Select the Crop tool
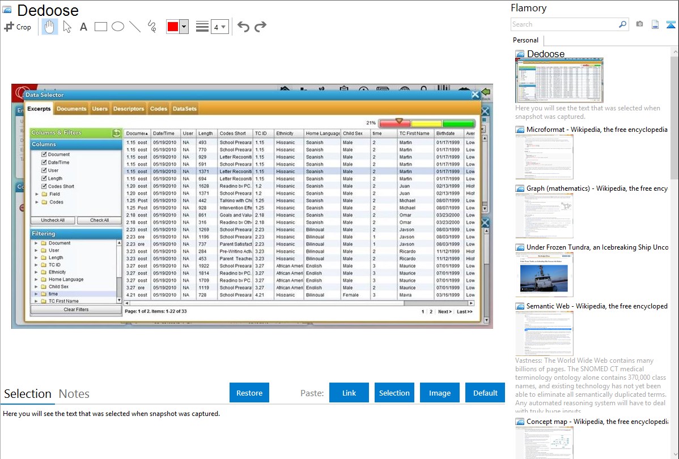The width and height of the screenshot is (679, 459). pos(18,27)
